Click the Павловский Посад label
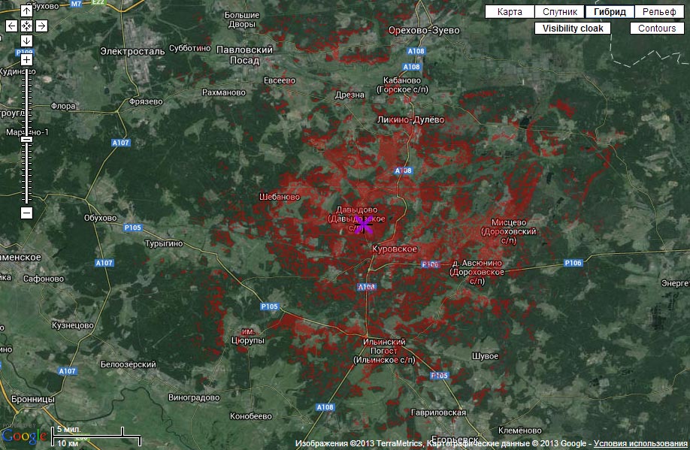Image resolution: width=690 pixels, height=450 pixels. coord(245,55)
